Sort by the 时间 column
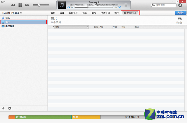Image resolution: width=187 pixels, height=123 pixels. (94, 27)
